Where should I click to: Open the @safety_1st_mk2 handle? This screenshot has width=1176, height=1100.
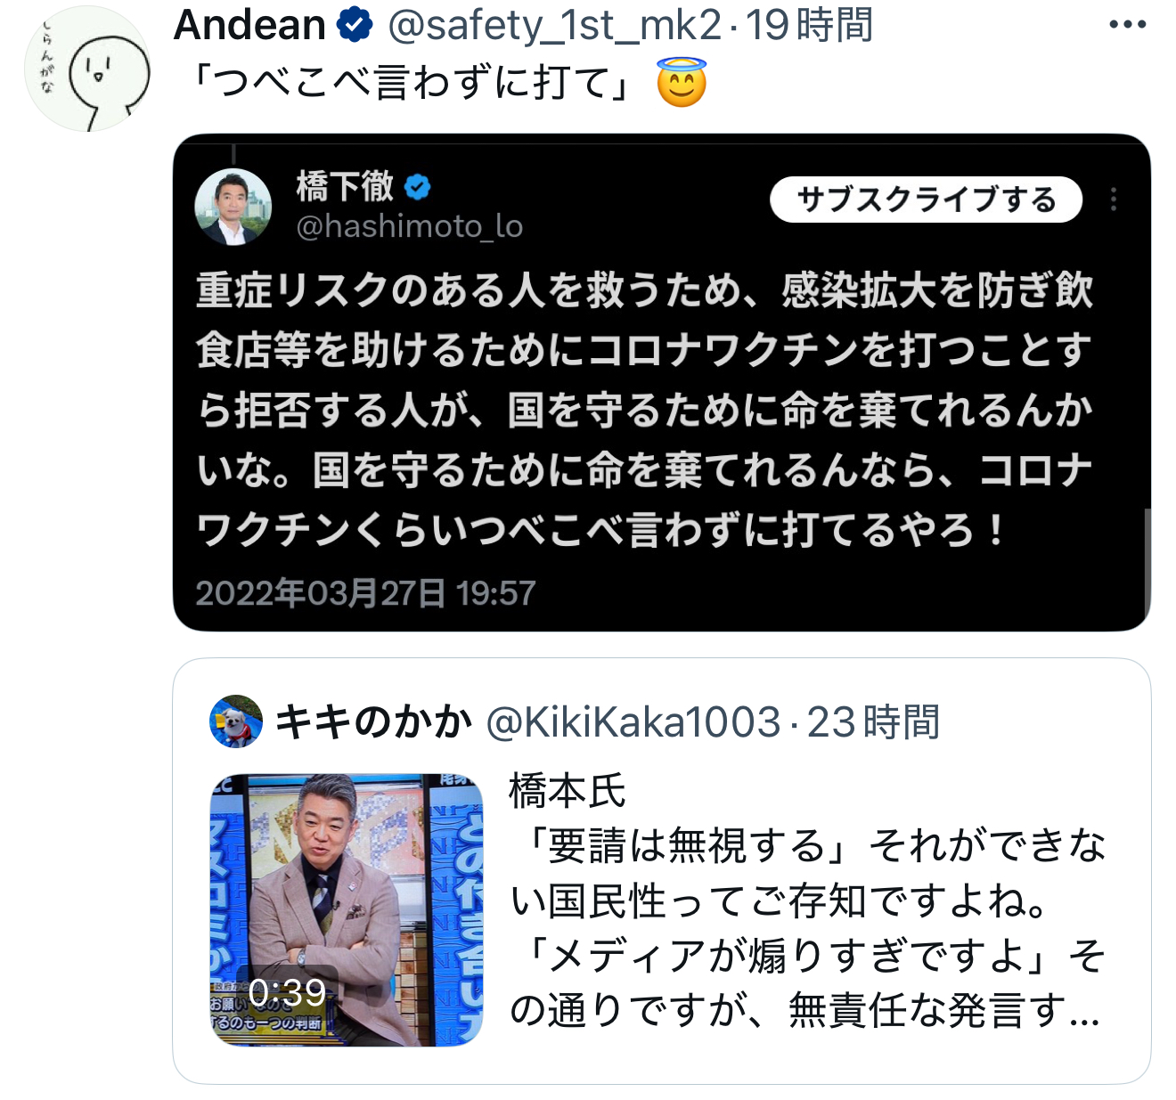[554, 26]
